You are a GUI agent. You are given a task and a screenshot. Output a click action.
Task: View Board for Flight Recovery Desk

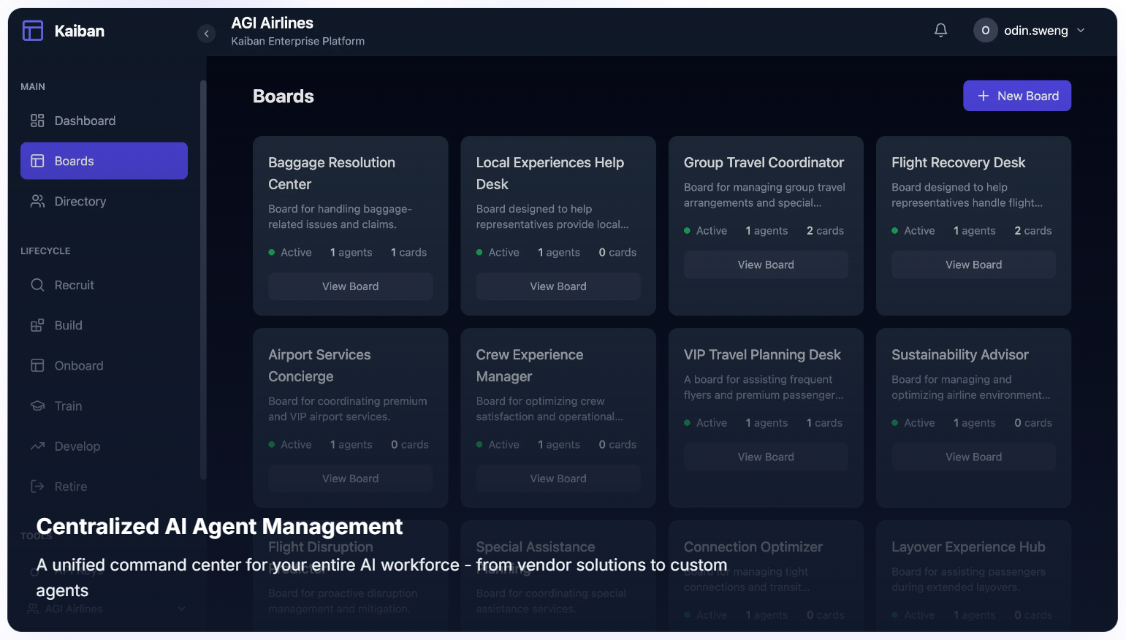click(x=973, y=264)
